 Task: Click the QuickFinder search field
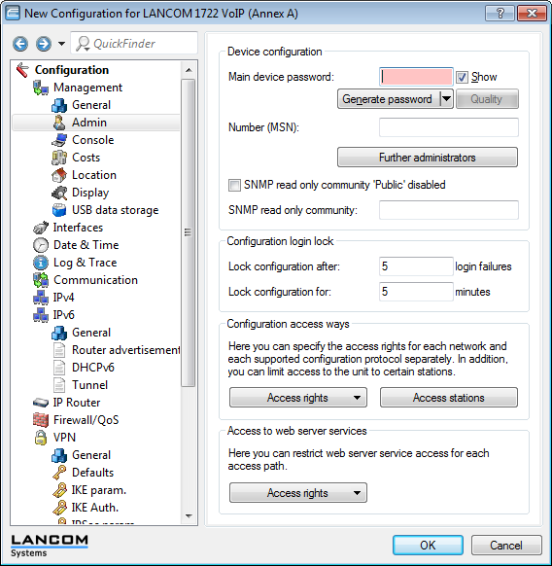point(134,44)
